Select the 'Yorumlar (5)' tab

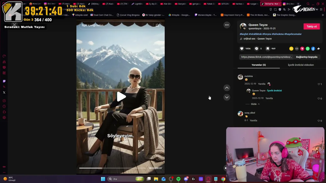[x=259, y=65]
